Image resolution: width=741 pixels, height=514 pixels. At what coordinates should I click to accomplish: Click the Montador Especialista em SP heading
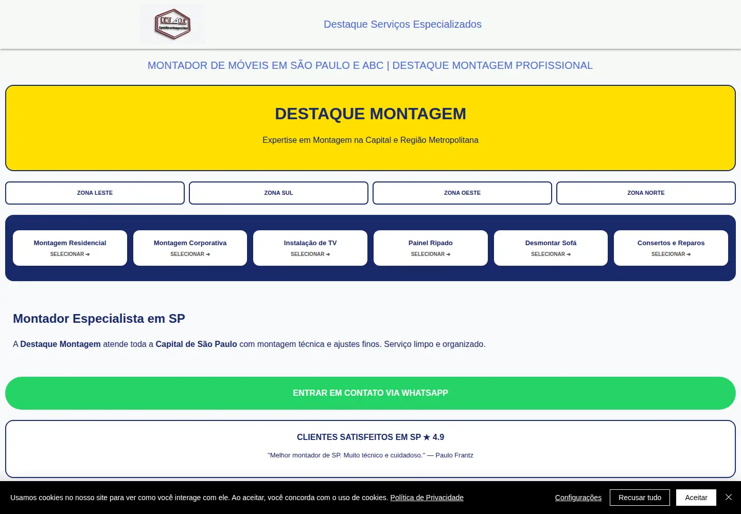click(x=99, y=319)
